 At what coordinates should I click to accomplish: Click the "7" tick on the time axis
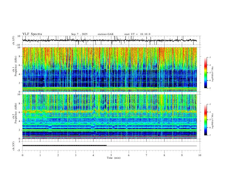[x=147, y=155]
